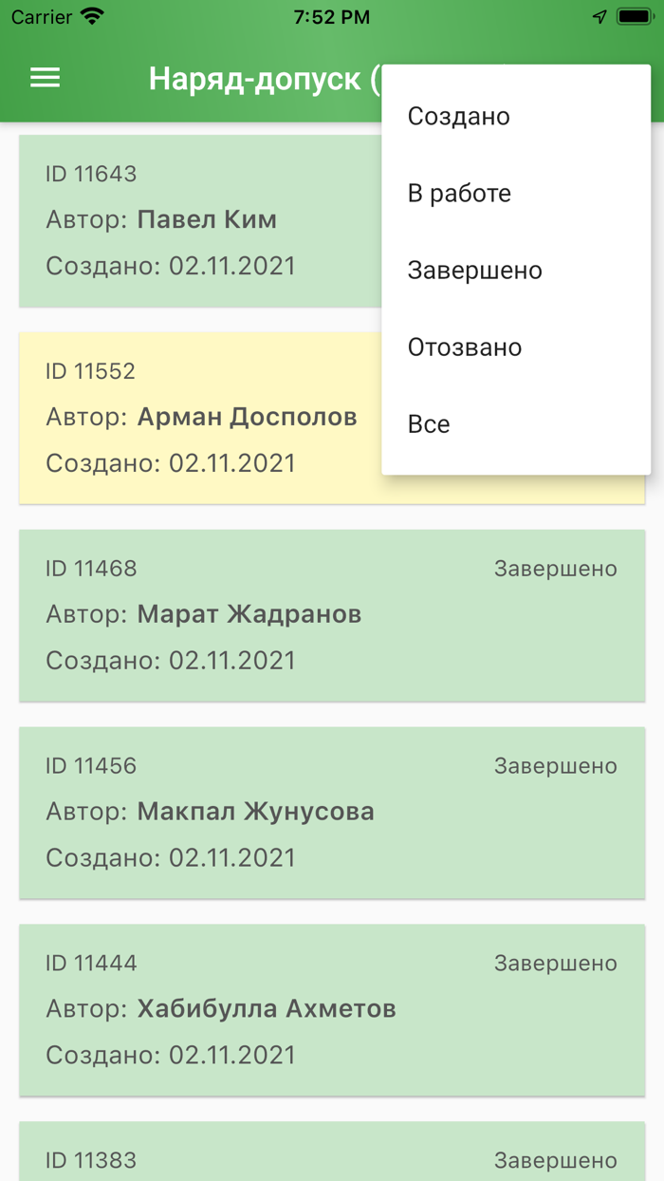Select the Создано filter option

coord(458,116)
